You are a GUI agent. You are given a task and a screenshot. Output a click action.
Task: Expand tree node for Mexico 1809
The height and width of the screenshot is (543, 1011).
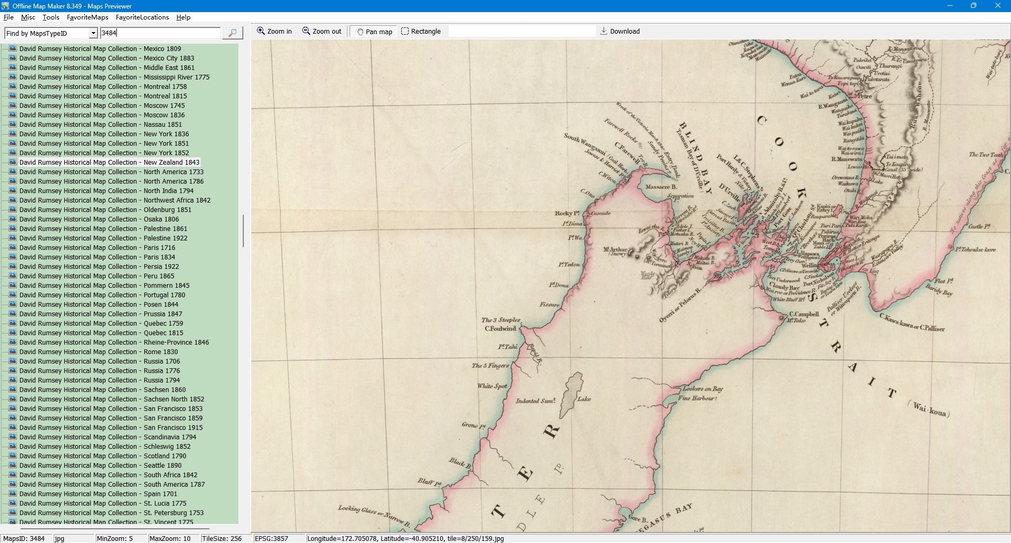pos(5,49)
